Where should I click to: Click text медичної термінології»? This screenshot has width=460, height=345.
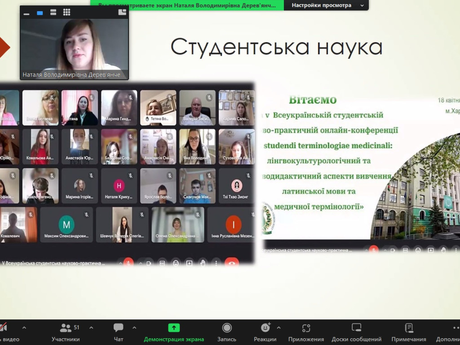pyautogui.click(x=319, y=207)
